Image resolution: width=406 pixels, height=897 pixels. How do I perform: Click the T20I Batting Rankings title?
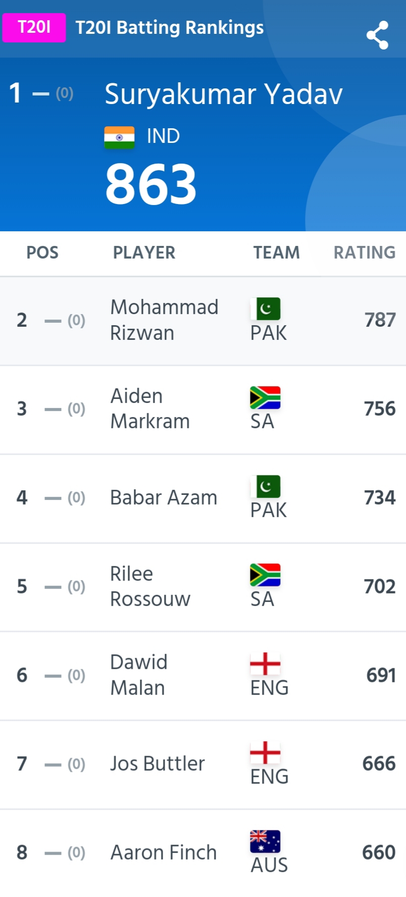click(170, 28)
